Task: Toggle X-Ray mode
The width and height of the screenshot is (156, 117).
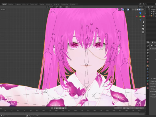Action: tap(133, 9)
